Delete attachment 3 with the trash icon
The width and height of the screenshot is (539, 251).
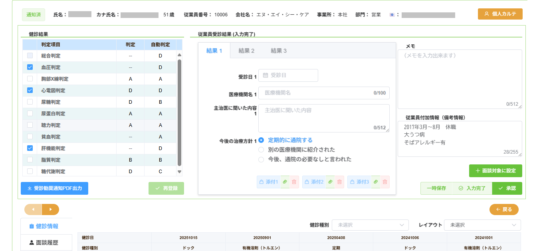[x=385, y=182]
